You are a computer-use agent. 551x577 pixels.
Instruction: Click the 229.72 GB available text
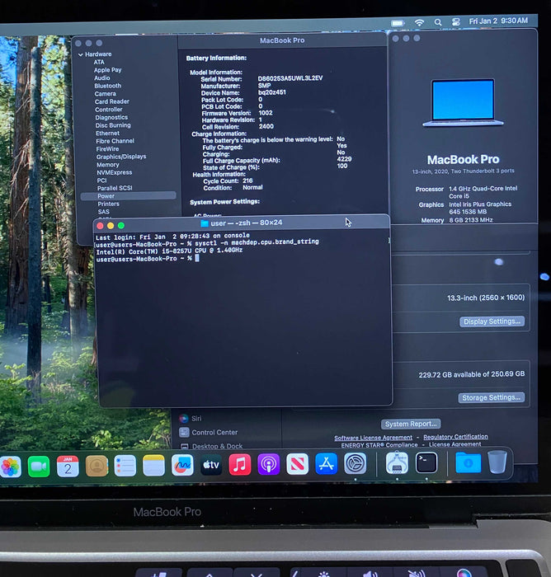(472, 374)
